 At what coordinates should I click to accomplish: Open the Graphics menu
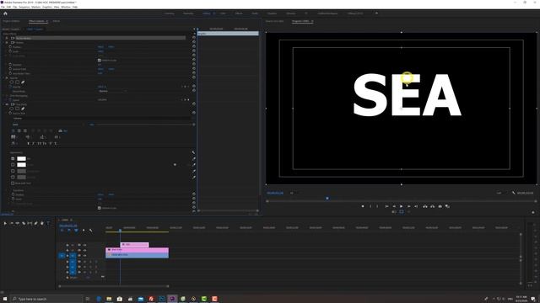(x=47, y=7)
